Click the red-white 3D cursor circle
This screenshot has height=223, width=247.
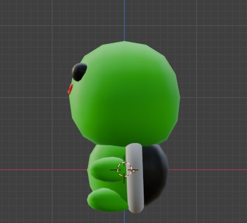point(124,170)
